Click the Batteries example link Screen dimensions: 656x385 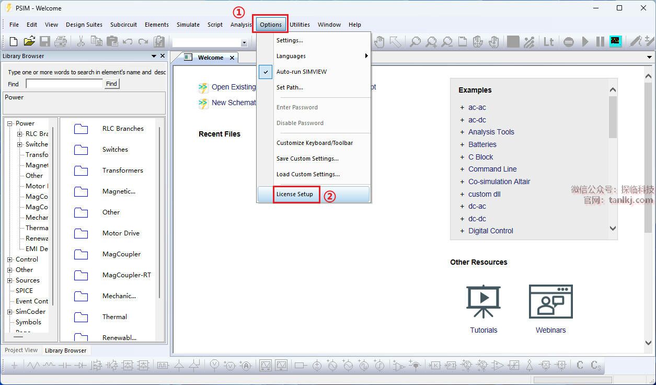pos(482,144)
